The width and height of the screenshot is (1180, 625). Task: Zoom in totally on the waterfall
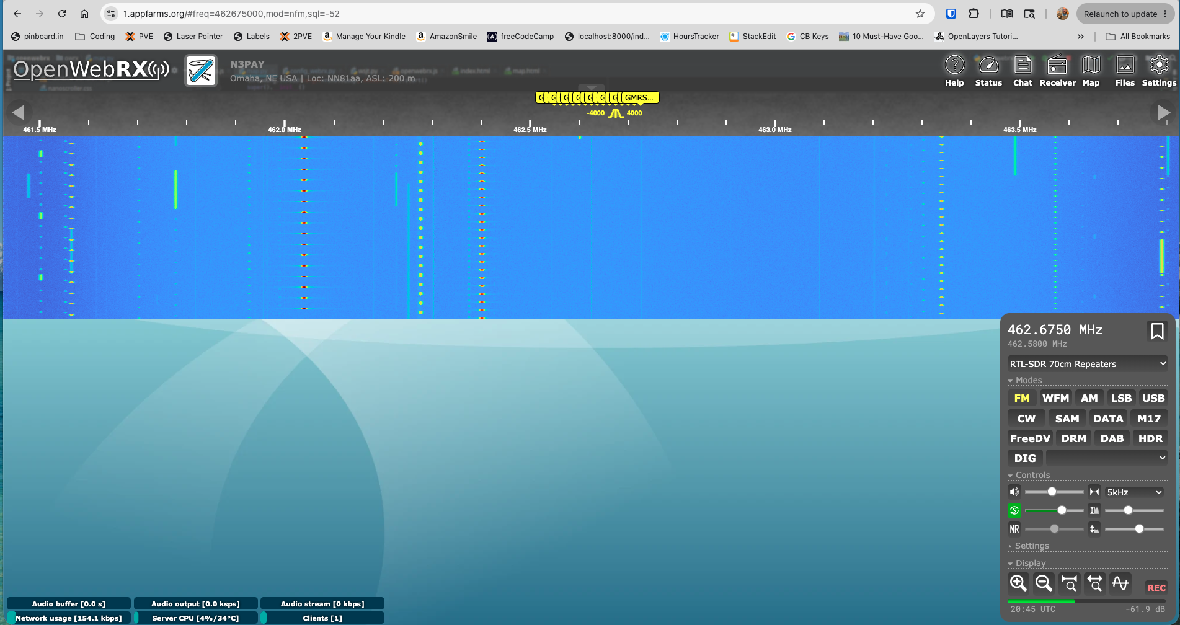(x=1069, y=583)
